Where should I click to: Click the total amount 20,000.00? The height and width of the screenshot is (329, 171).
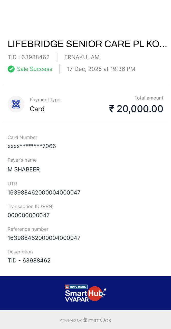140,109
